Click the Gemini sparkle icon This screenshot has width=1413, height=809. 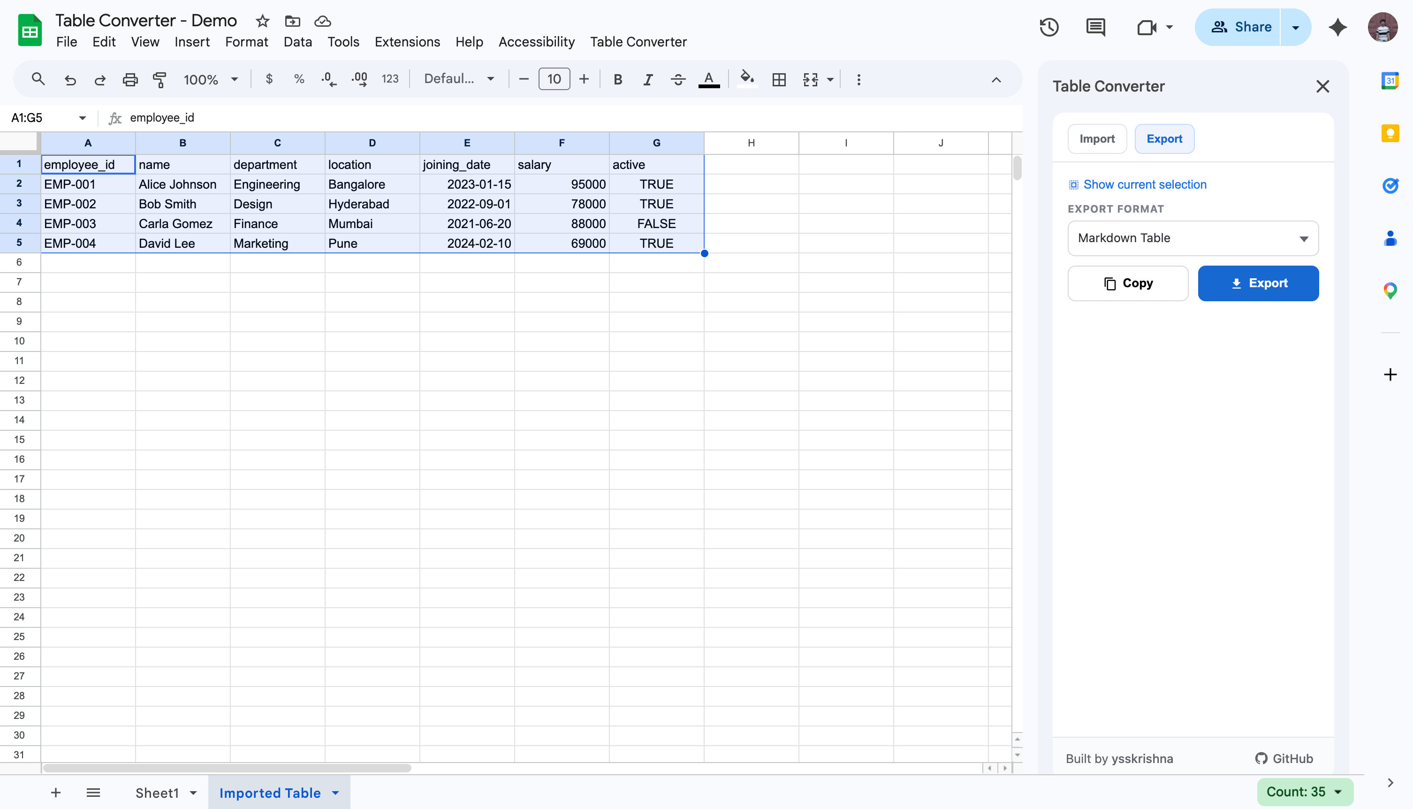[1337, 27]
